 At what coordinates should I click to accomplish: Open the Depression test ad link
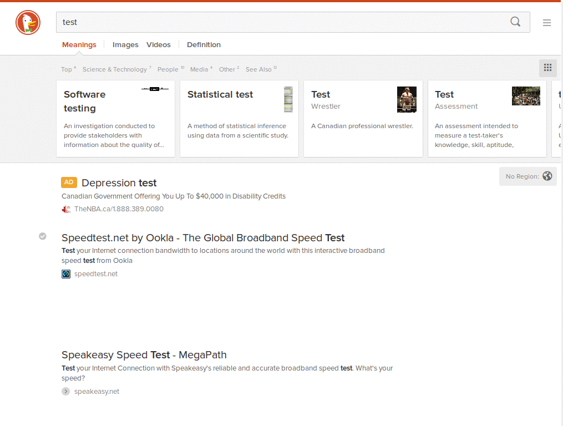tap(119, 182)
